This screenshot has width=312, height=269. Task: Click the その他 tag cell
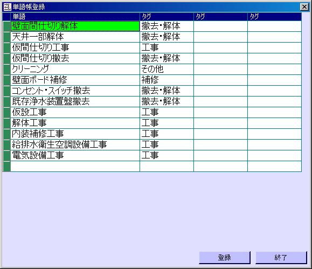point(167,69)
